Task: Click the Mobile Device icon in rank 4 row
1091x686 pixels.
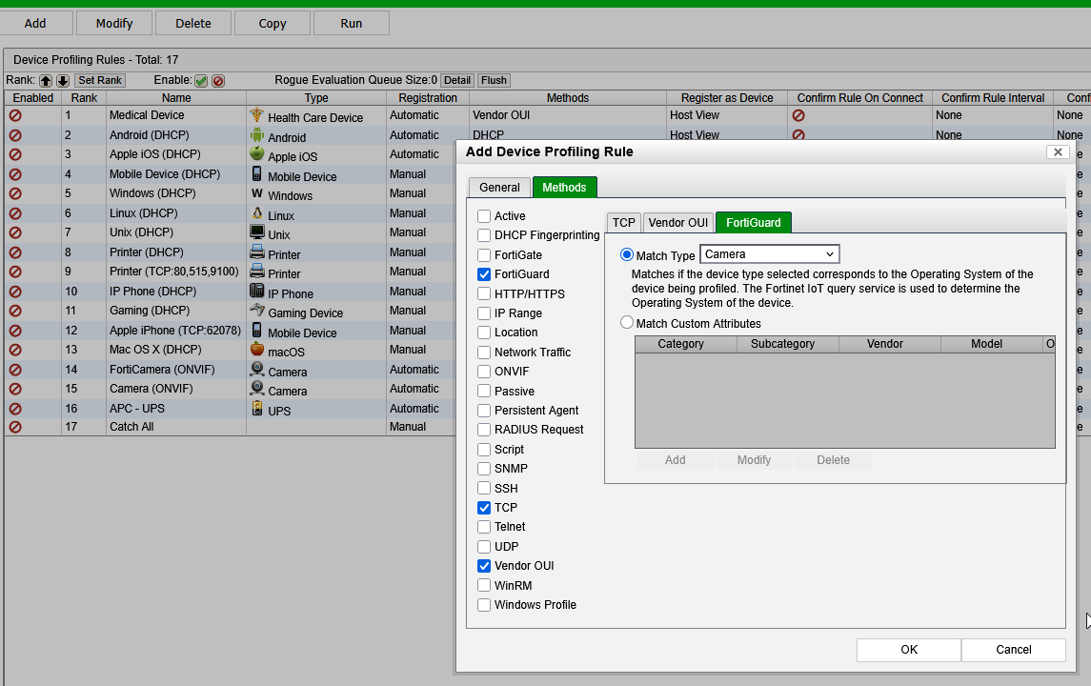Action: pyautogui.click(x=256, y=173)
